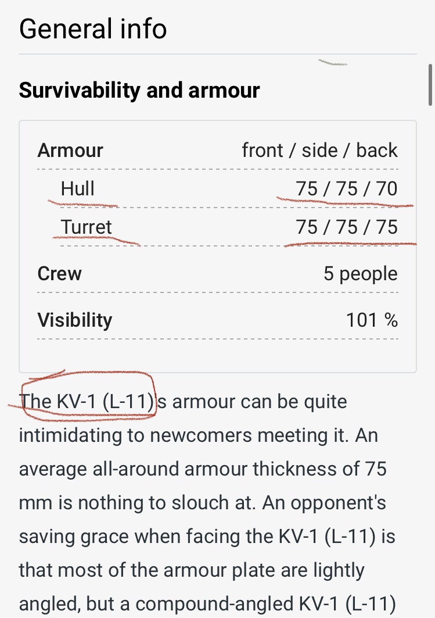Click the Visibility label
The height and width of the screenshot is (618, 435).
point(75,320)
